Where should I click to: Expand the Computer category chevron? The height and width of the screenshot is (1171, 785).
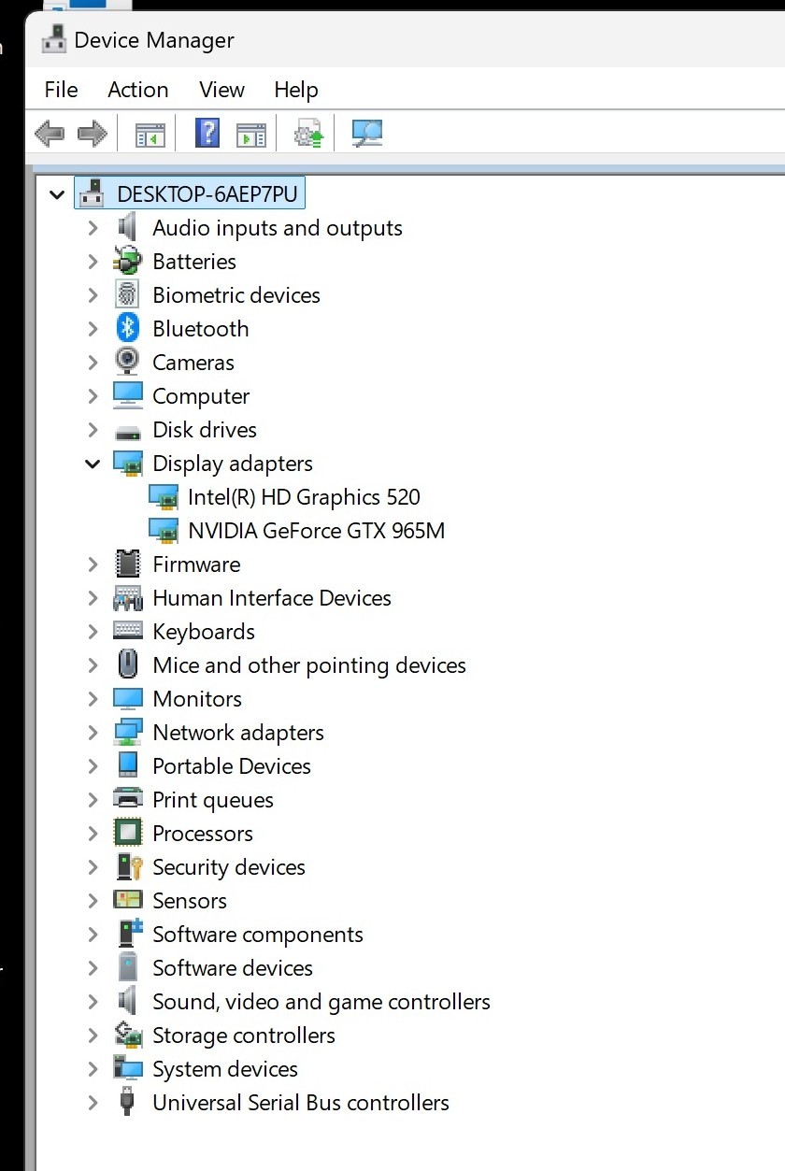93,396
